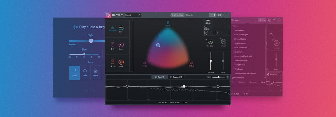Image resolution: width=336 pixels, height=117 pixels.
Task: Switch to the Pre EQ tab
Action: click(x=160, y=77)
